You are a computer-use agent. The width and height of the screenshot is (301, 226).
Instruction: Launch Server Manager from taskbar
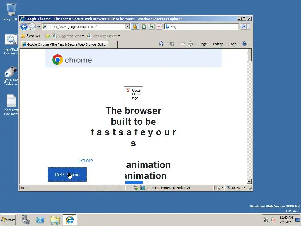pos(26,220)
